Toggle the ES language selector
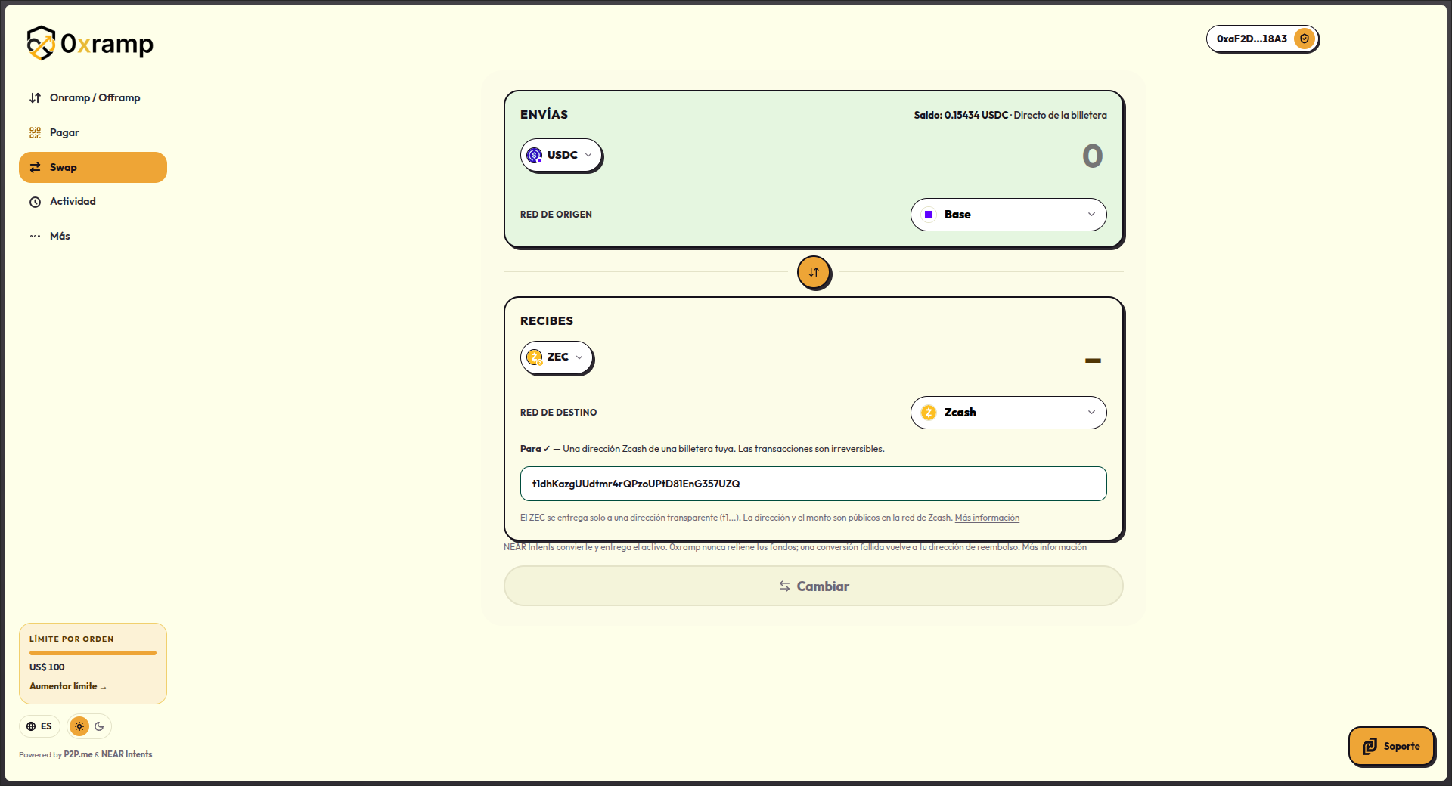This screenshot has height=786, width=1452. (39, 726)
